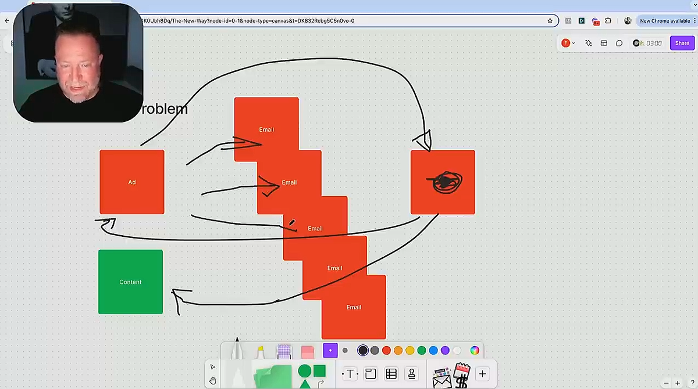
Task: Open the templates layout icon
Action: tap(604, 43)
